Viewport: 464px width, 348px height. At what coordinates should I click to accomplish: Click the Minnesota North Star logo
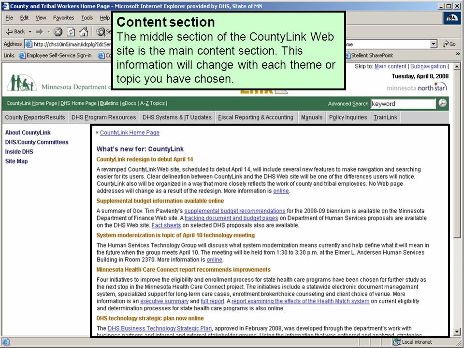(x=417, y=87)
